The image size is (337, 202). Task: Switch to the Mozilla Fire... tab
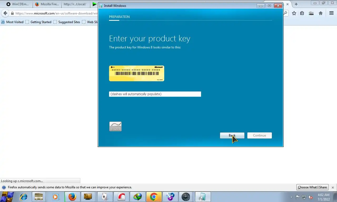click(47, 4)
